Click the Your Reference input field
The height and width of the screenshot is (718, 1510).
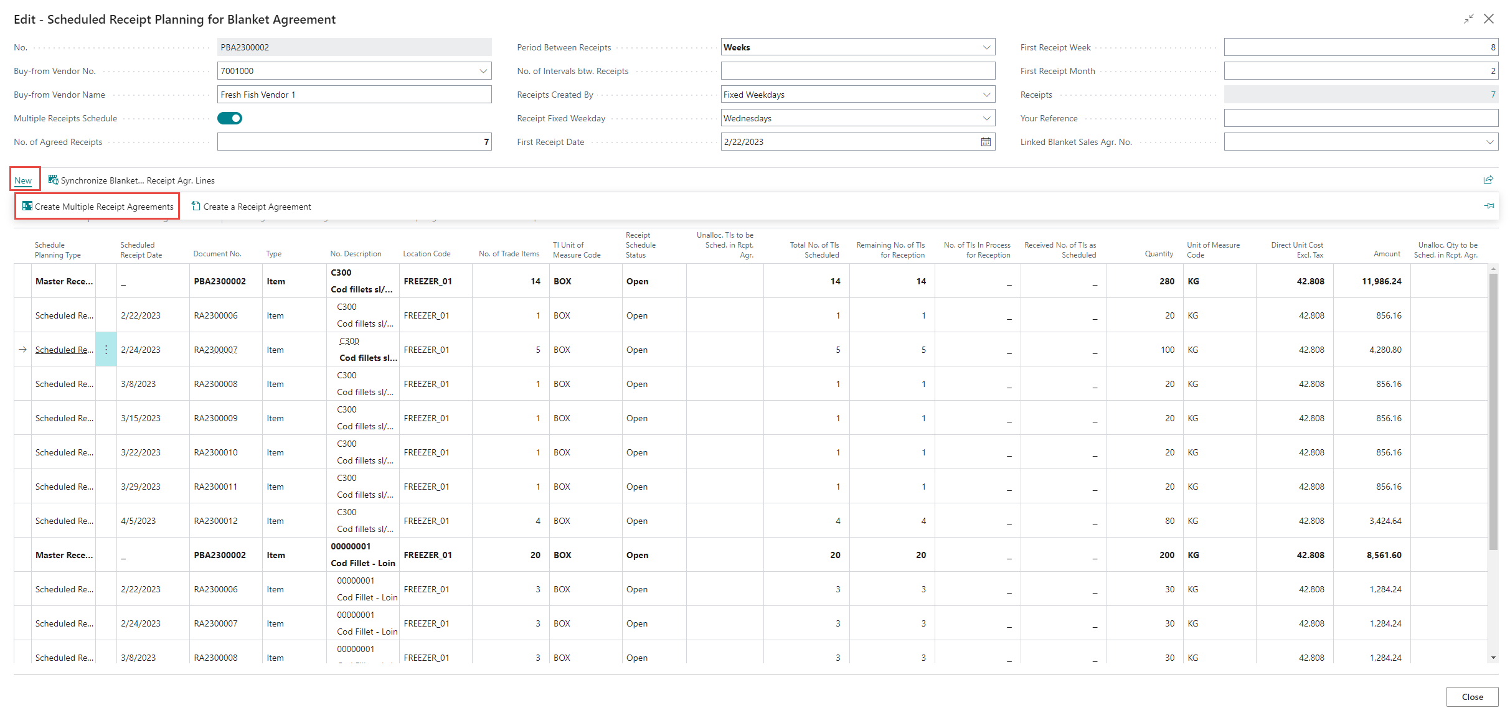[1360, 118]
